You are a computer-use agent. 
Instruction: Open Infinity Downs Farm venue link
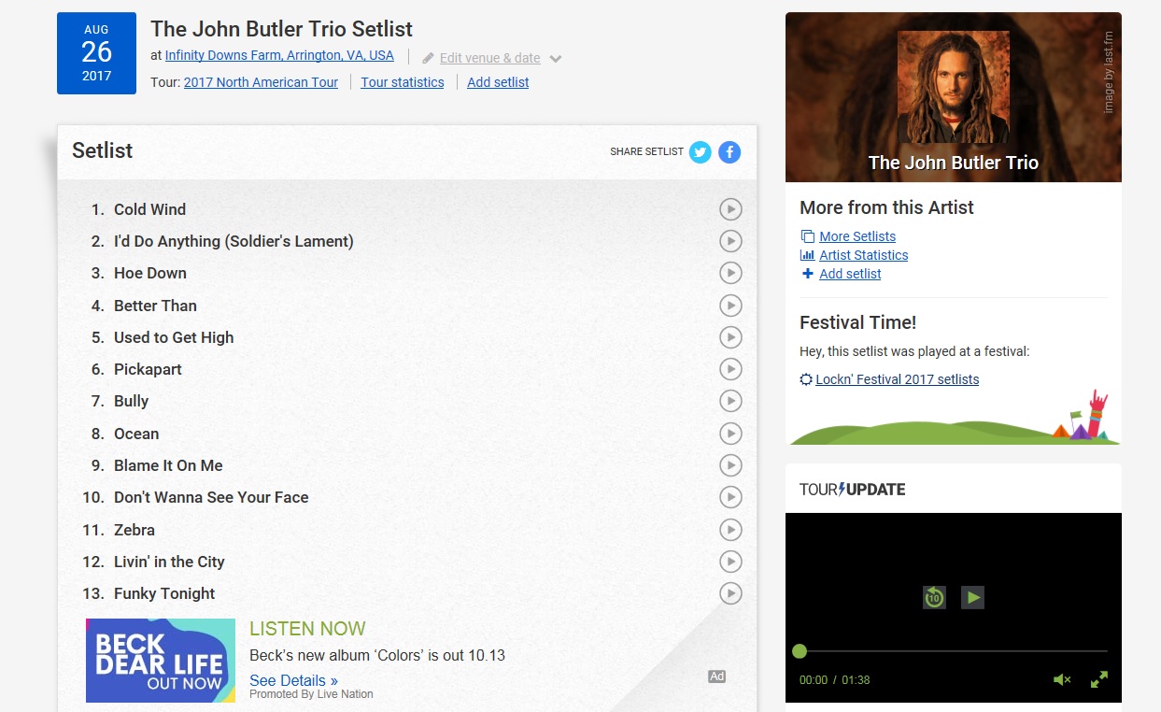point(279,55)
